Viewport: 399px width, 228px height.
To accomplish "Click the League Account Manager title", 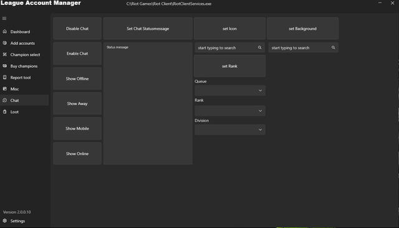I will (41, 3).
